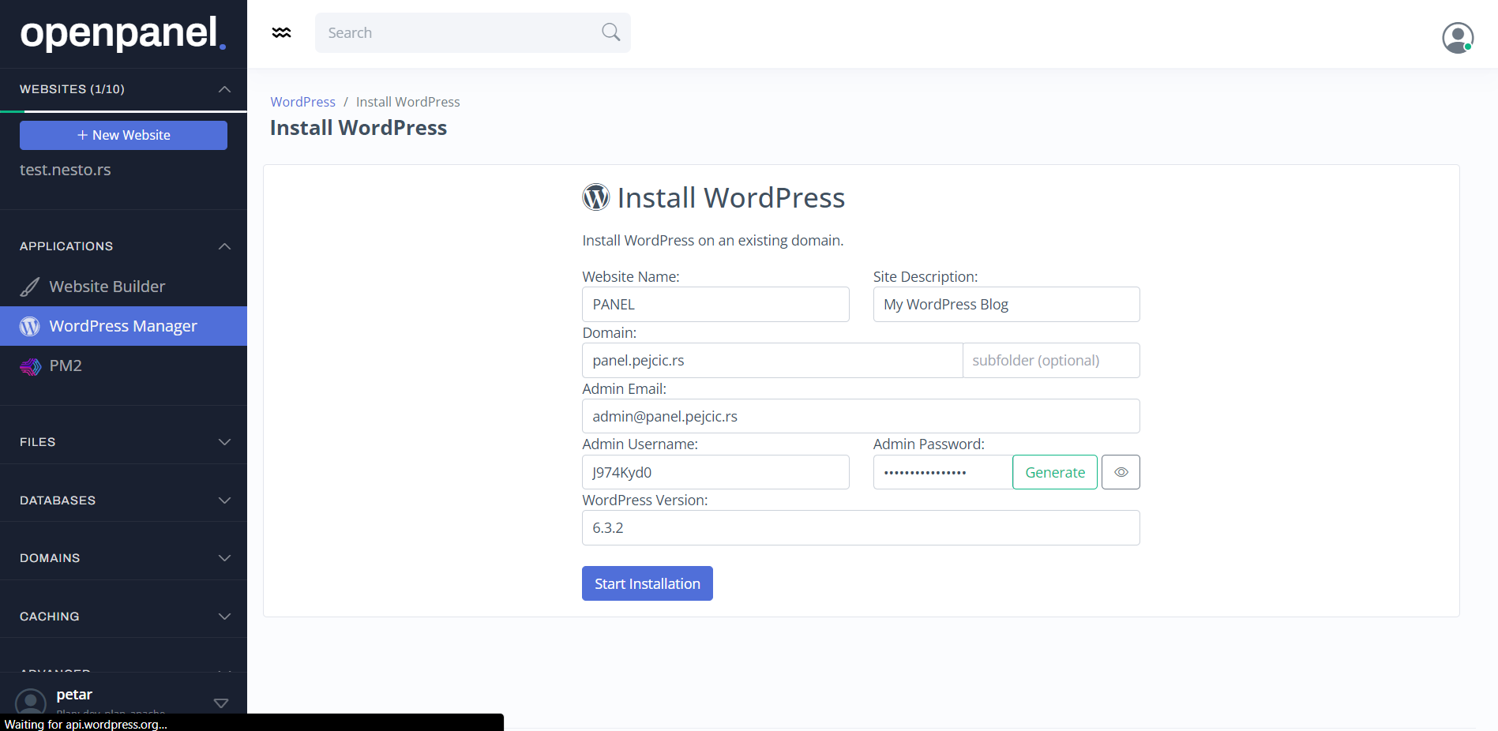Expand the Caching section
Image resolution: width=1498 pixels, height=731 pixels.
[x=224, y=617]
